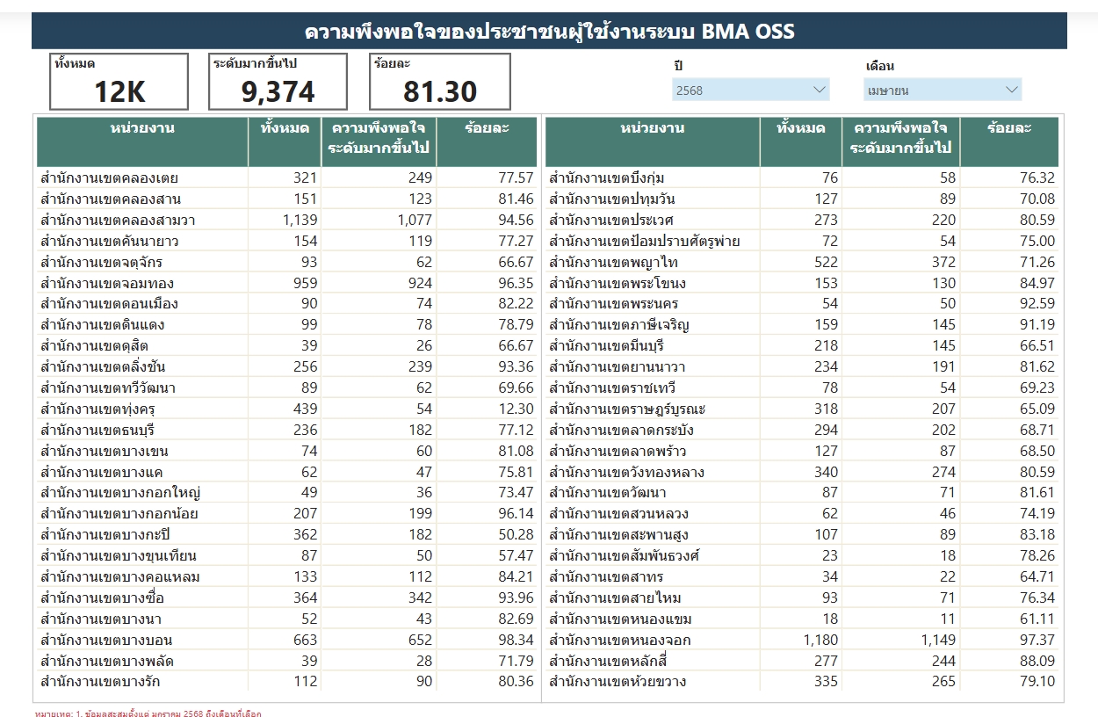Select the row สำนักงานเขตราชเทวี
Screen dimensions: 1098x717
point(802,387)
